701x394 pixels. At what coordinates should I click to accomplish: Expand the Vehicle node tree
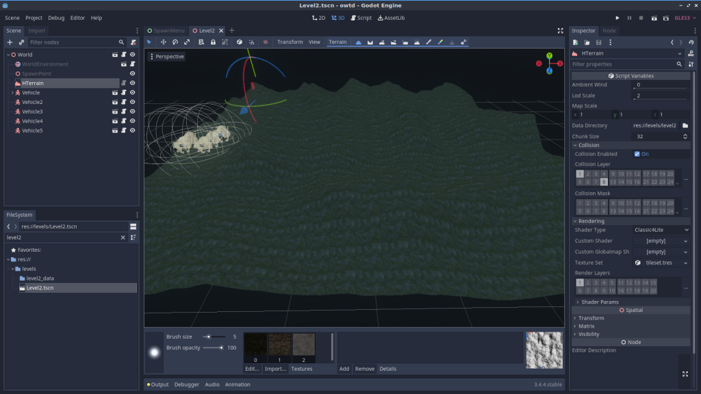pyautogui.click(x=12, y=92)
